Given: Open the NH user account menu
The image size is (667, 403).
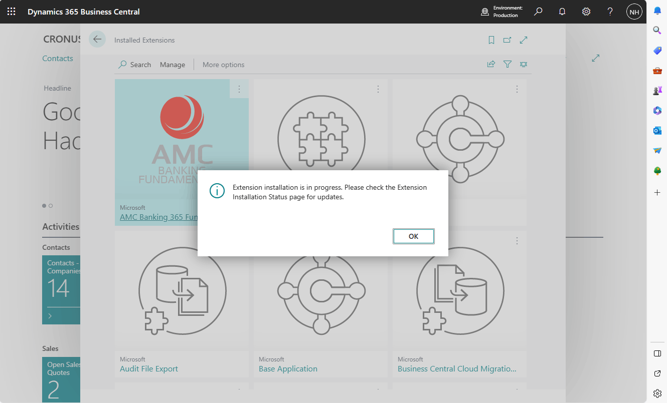Looking at the screenshot, I should (634, 12).
